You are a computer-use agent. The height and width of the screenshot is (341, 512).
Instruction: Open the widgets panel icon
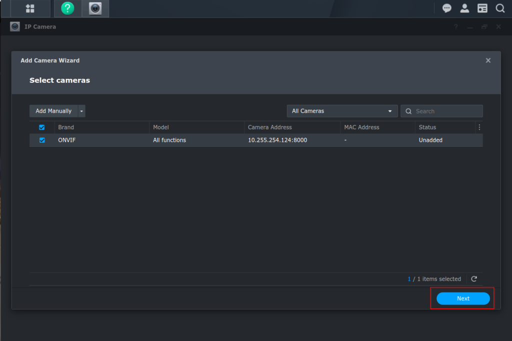pyautogui.click(x=482, y=8)
